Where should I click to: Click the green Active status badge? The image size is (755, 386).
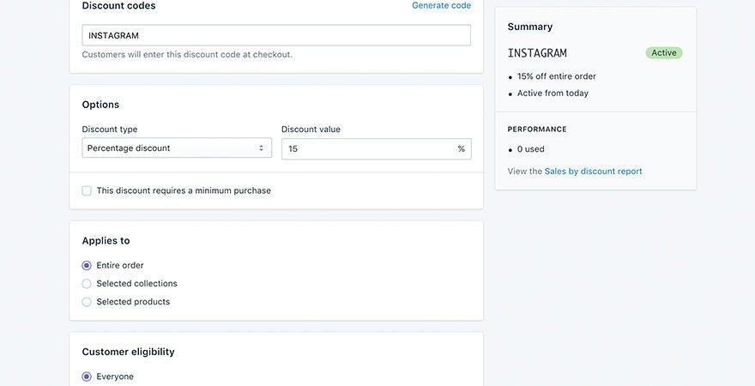click(664, 53)
